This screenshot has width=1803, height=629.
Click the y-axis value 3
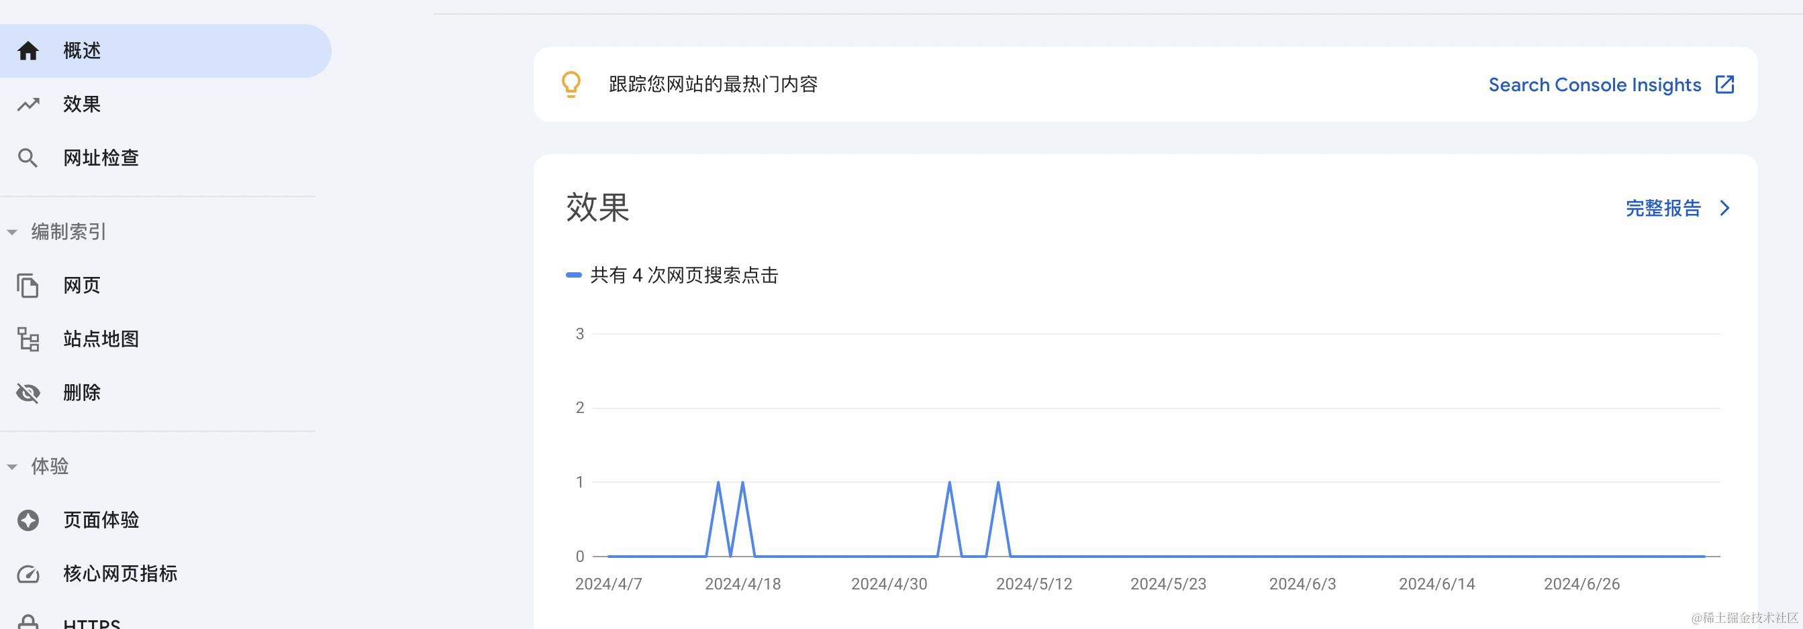pyautogui.click(x=580, y=334)
